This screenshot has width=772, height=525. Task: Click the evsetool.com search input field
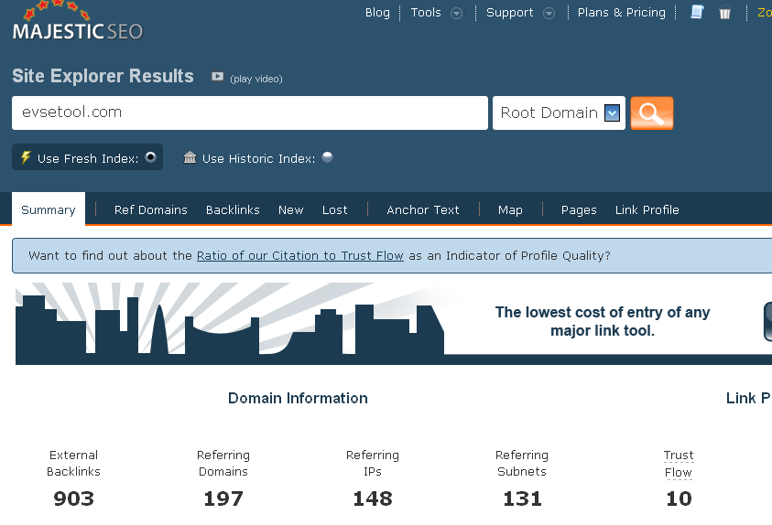tap(249, 113)
